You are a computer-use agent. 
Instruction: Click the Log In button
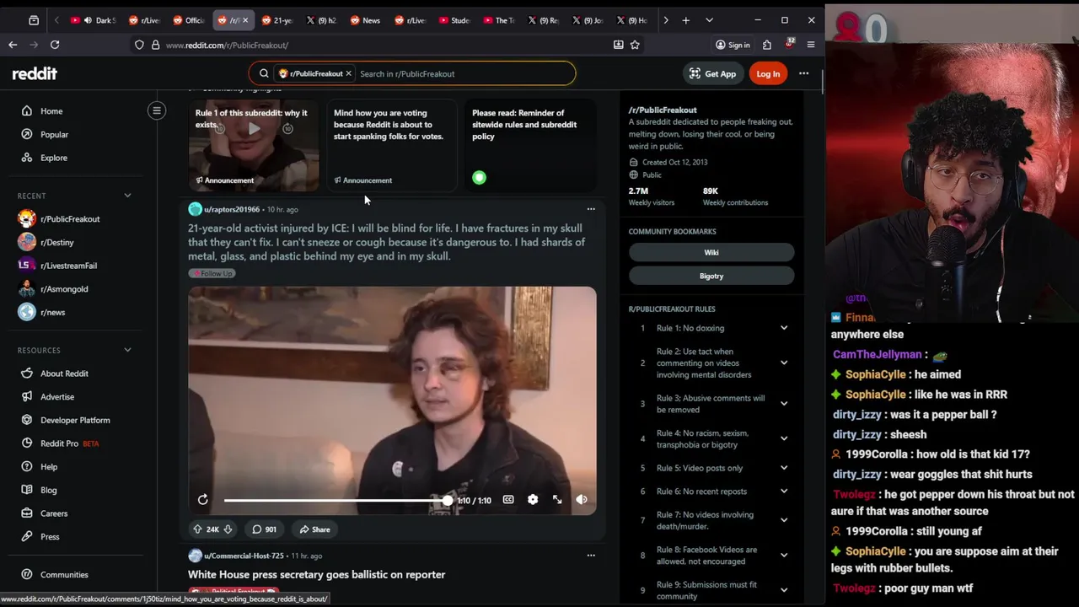pyautogui.click(x=768, y=73)
